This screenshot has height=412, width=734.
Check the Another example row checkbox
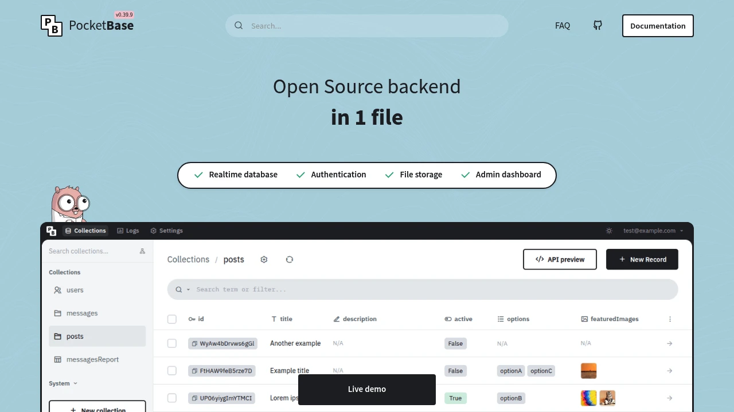(172, 343)
